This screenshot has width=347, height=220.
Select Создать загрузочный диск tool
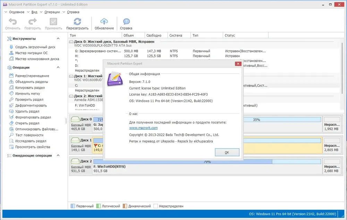point(35,47)
